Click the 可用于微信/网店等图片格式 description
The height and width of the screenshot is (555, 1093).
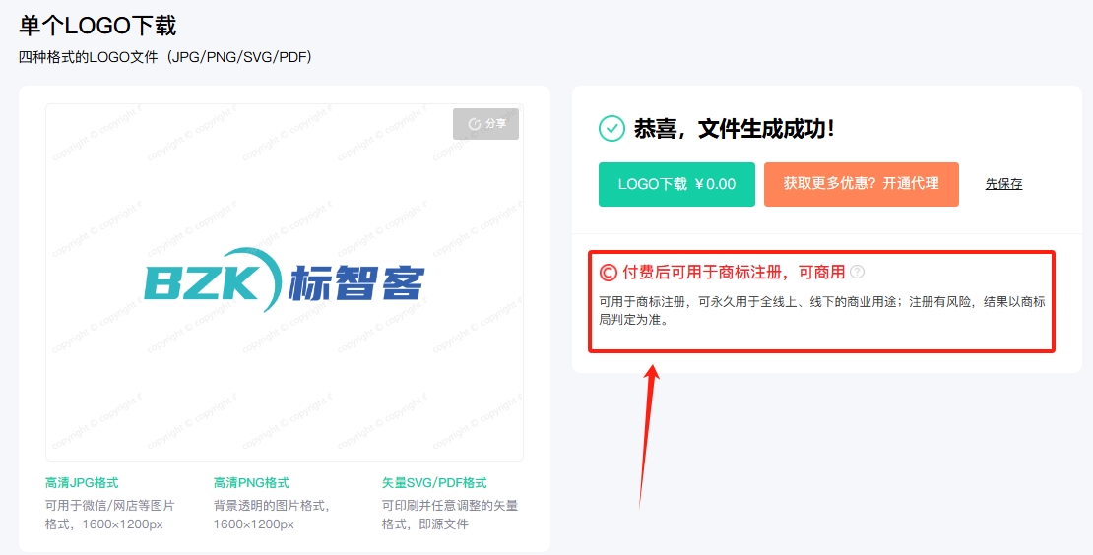tap(110, 515)
